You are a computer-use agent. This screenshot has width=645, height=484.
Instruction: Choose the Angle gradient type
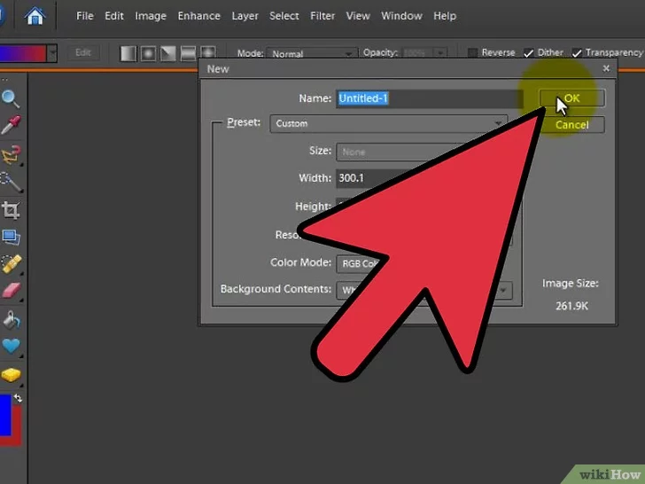pos(167,53)
